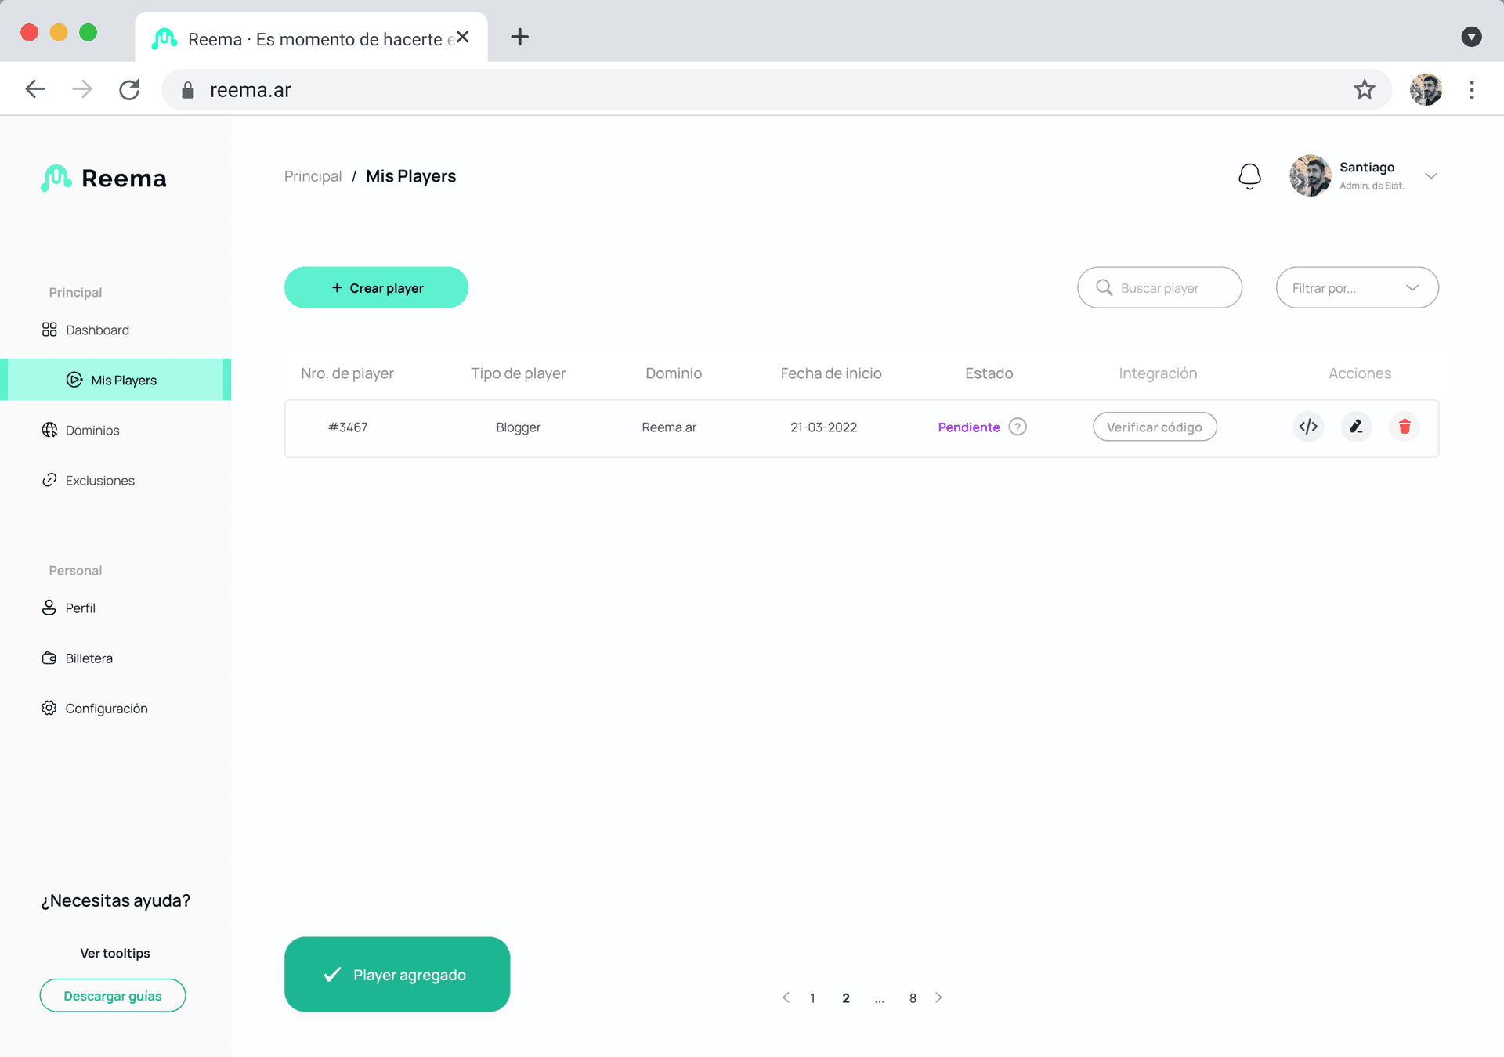Open the browser three-dot menu
Image resolution: width=1504 pixels, height=1057 pixels.
[1472, 90]
